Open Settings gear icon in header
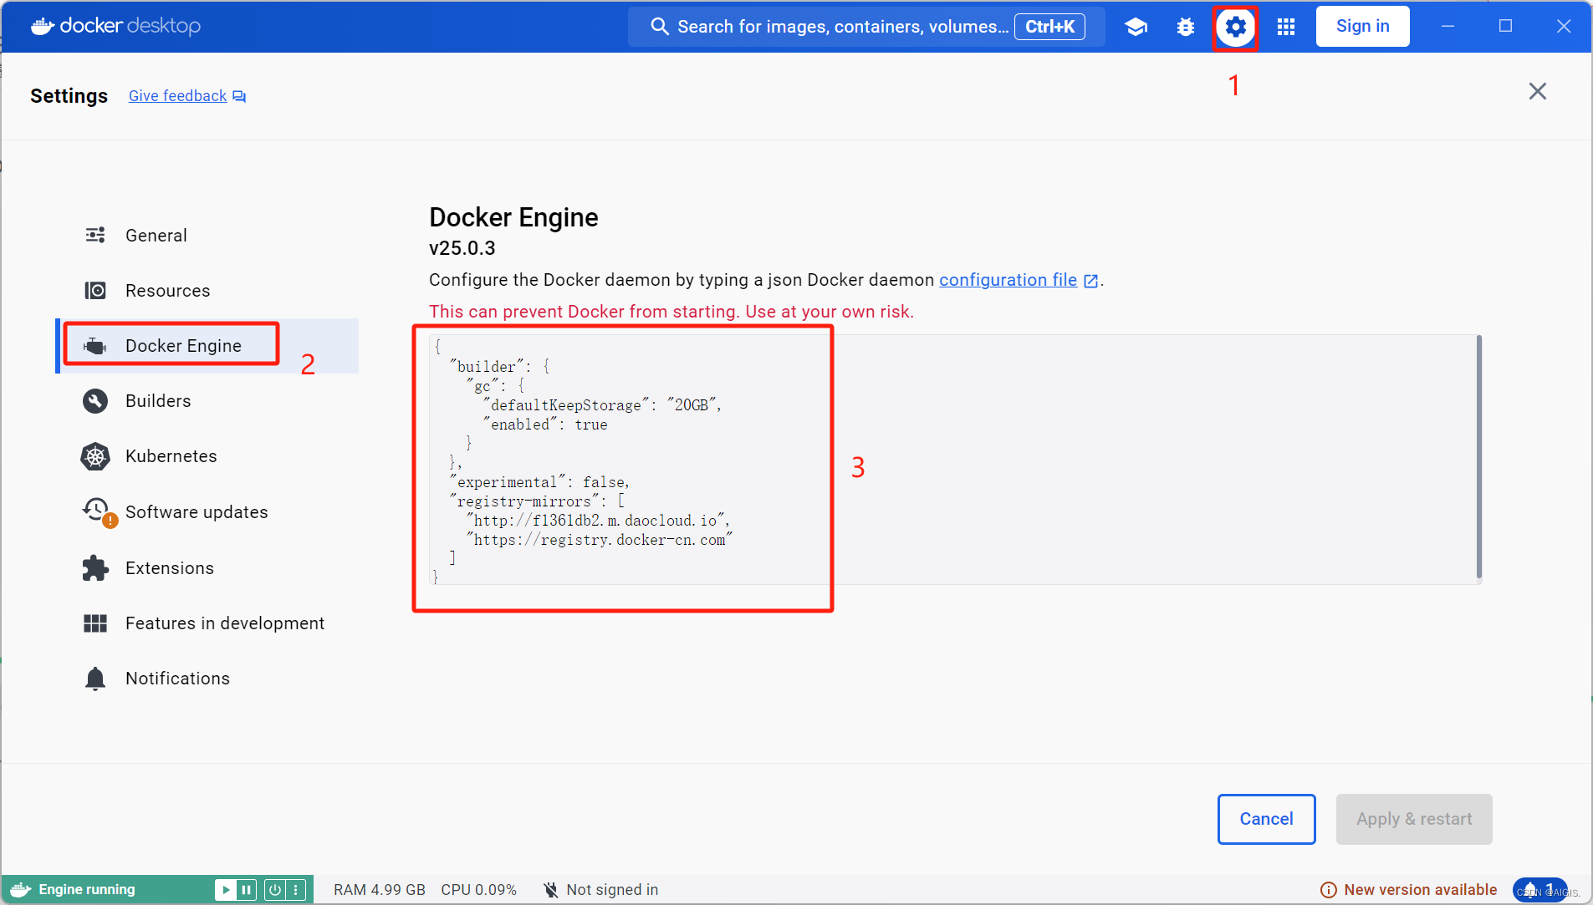The height and width of the screenshot is (905, 1593). coord(1235,27)
